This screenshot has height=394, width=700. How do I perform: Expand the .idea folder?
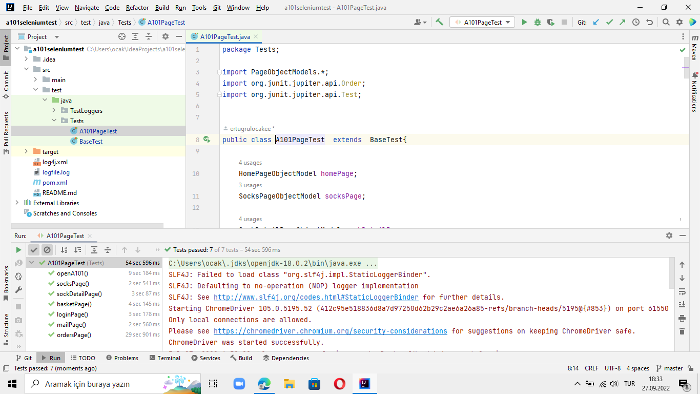(x=26, y=59)
